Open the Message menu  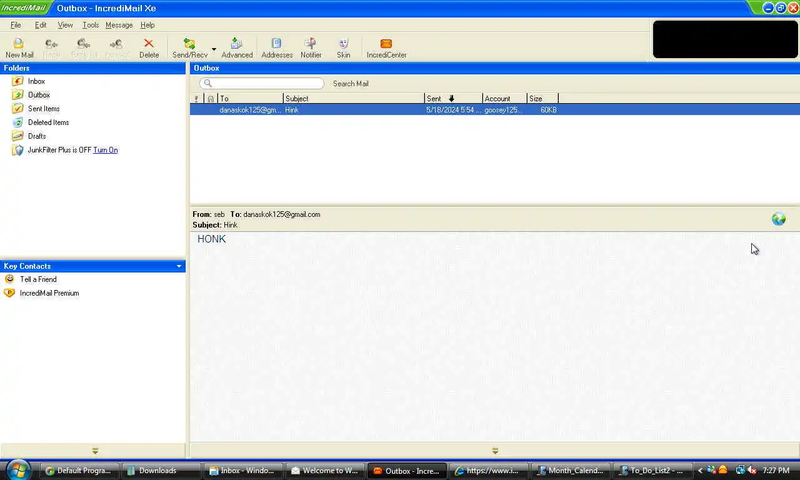(x=119, y=25)
